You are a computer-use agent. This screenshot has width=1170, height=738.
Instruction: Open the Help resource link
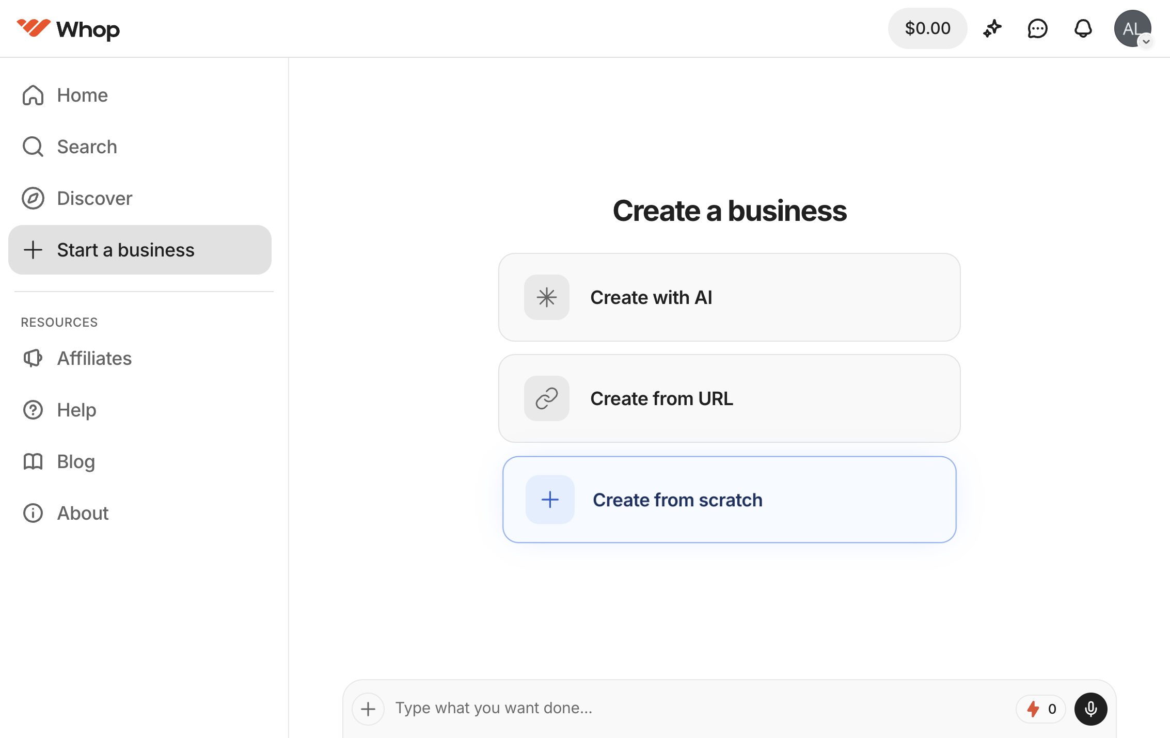tap(140, 410)
